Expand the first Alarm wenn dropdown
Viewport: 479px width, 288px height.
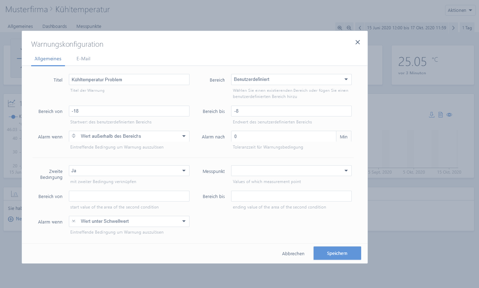point(129,136)
